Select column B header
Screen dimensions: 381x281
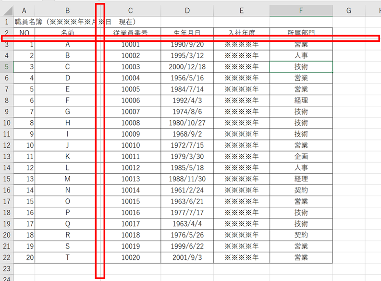coord(67,11)
